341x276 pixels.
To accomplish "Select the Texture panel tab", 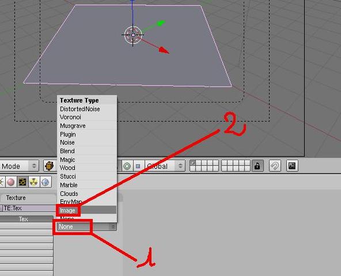I will pyautogui.click(x=28, y=198).
